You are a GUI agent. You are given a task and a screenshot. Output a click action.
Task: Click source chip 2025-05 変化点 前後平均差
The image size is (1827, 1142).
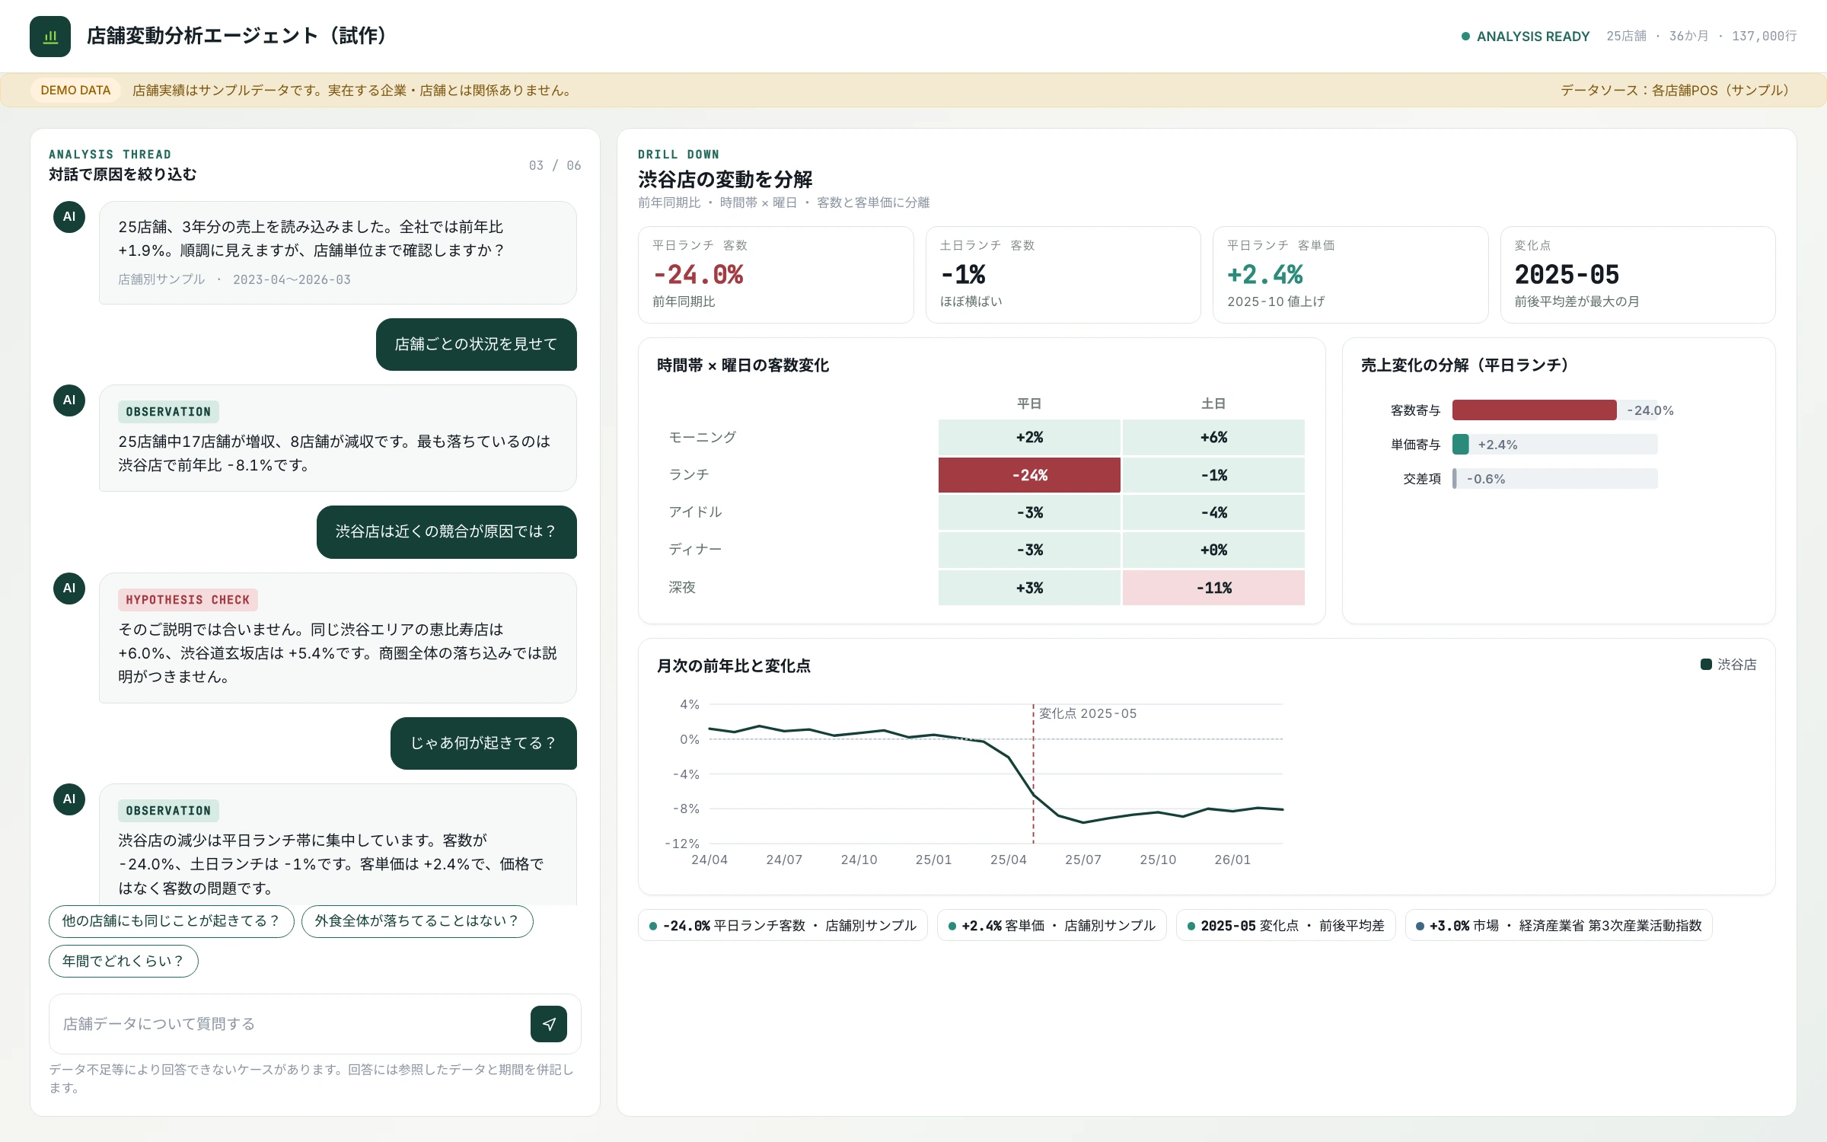pos(1286,926)
